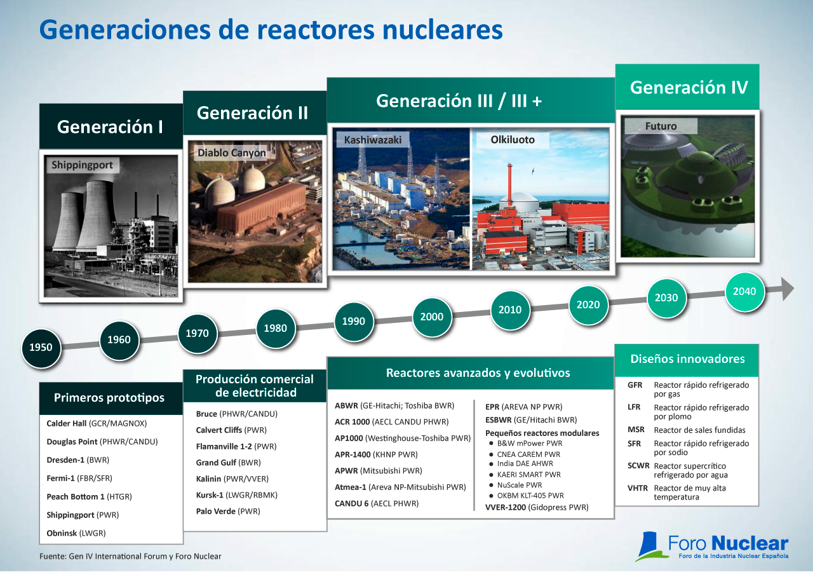Select ACR 1000 (AECL CANDU PHWR) entry
Screen dimensions: 813x572
[392, 422]
